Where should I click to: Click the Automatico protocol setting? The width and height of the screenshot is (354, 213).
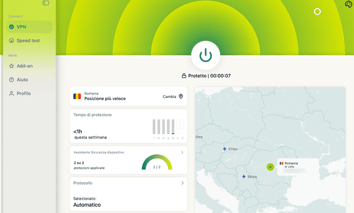point(87,205)
